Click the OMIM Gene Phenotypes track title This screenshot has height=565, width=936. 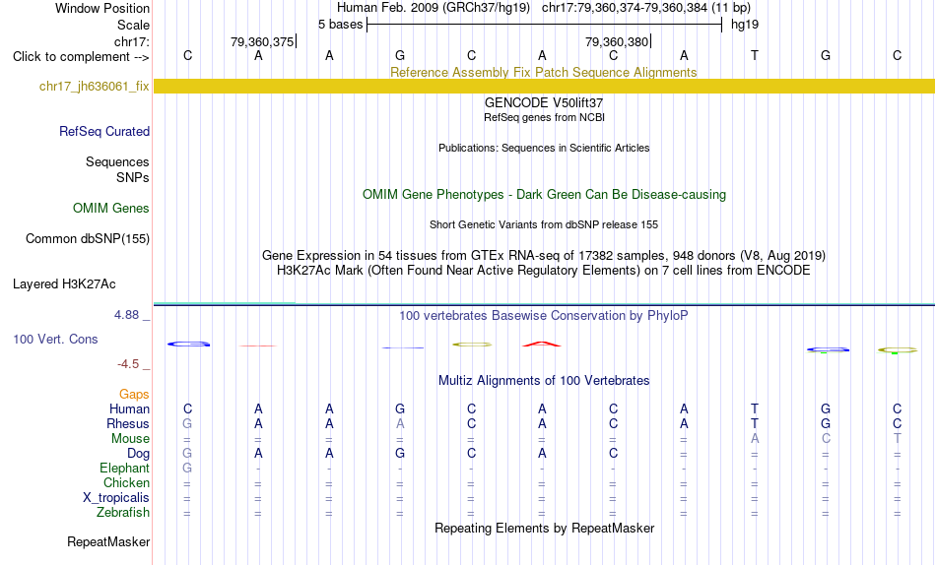coord(544,195)
